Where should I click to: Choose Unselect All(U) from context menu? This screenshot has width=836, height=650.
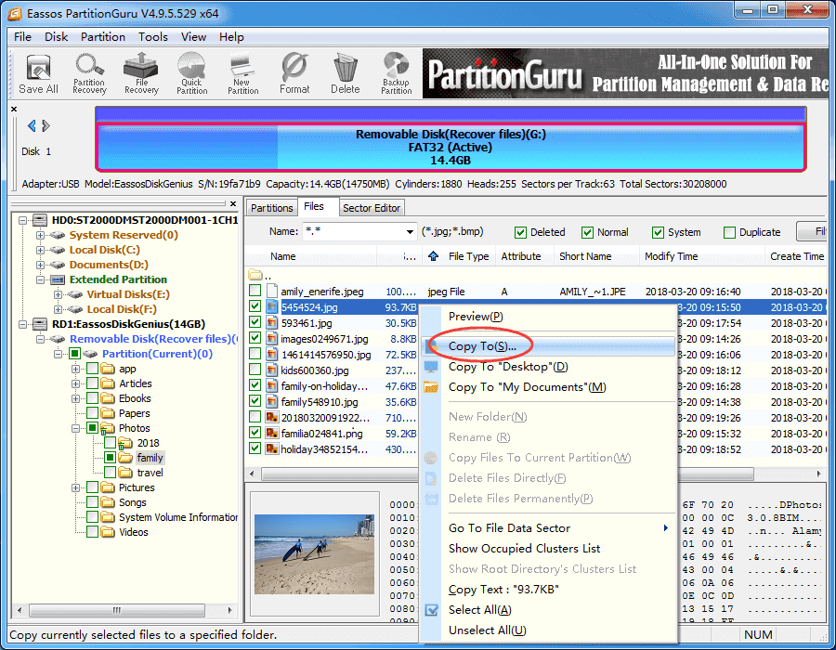tap(548, 630)
